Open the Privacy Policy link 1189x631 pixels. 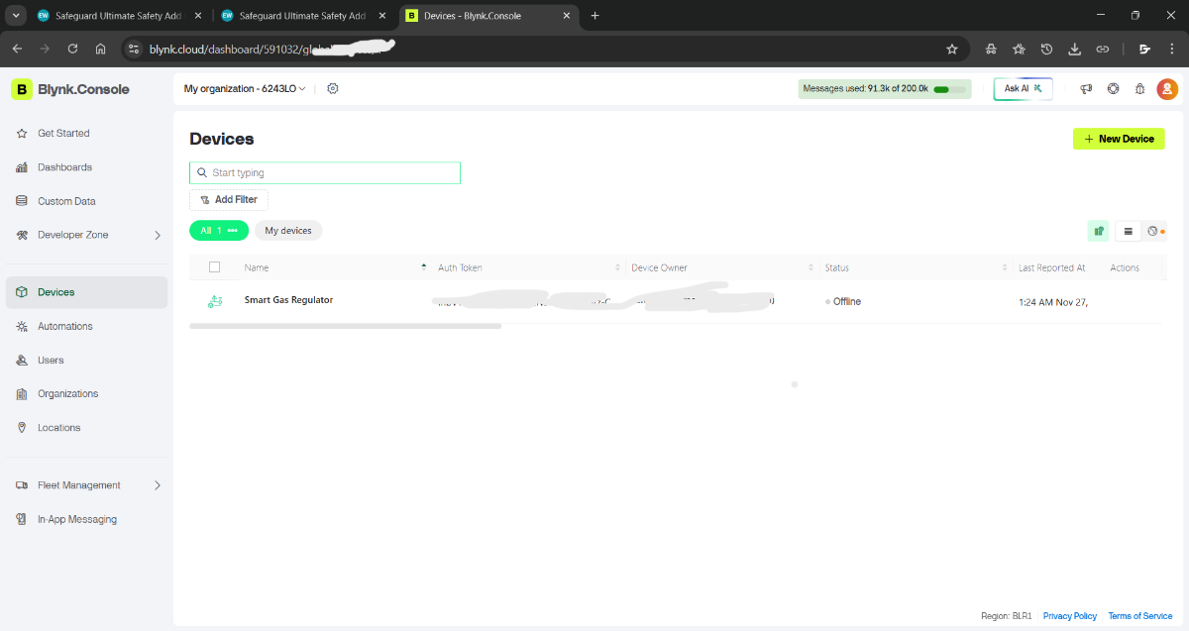point(1069,616)
